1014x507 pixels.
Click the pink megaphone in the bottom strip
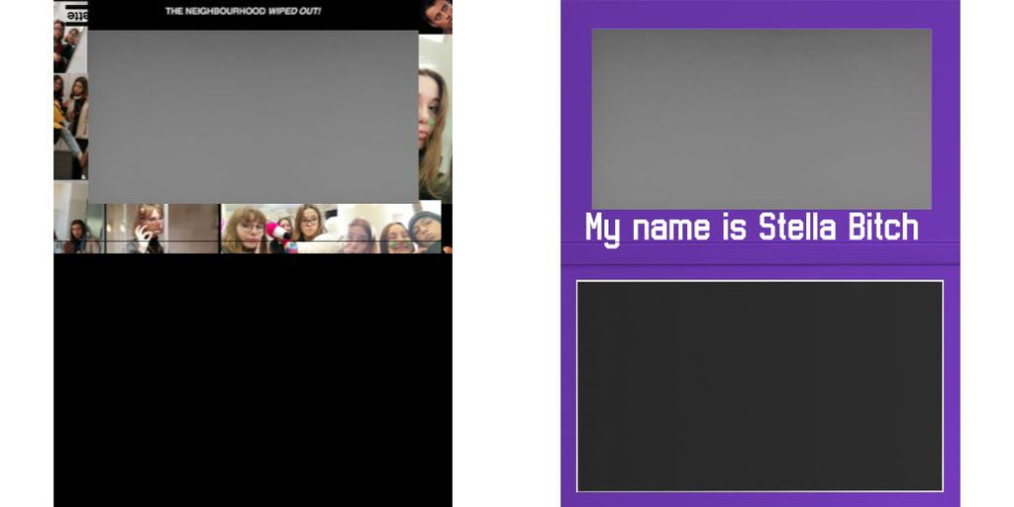tap(275, 233)
